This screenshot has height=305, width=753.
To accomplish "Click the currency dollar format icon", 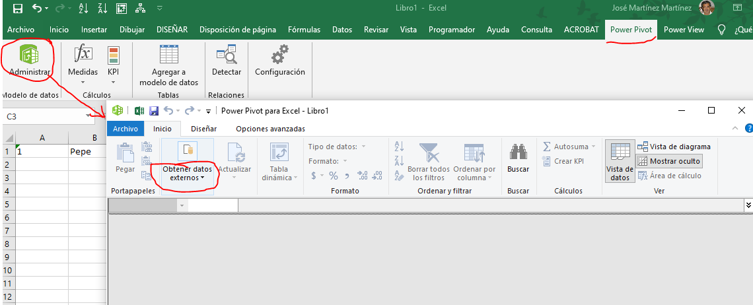I will point(314,176).
